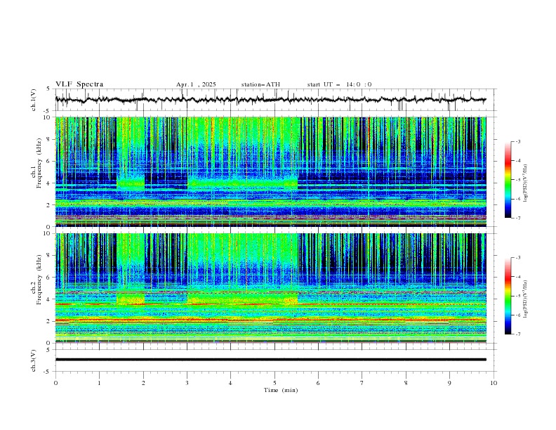The height and width of the screenshot is (430, 556).
Task: Click time axis tick label "5"
Action: click(274, 383)
